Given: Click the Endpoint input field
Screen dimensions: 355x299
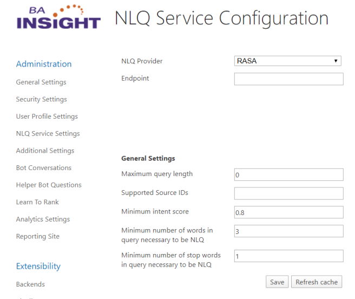Looking at the screenshot, I should [288, 79].
